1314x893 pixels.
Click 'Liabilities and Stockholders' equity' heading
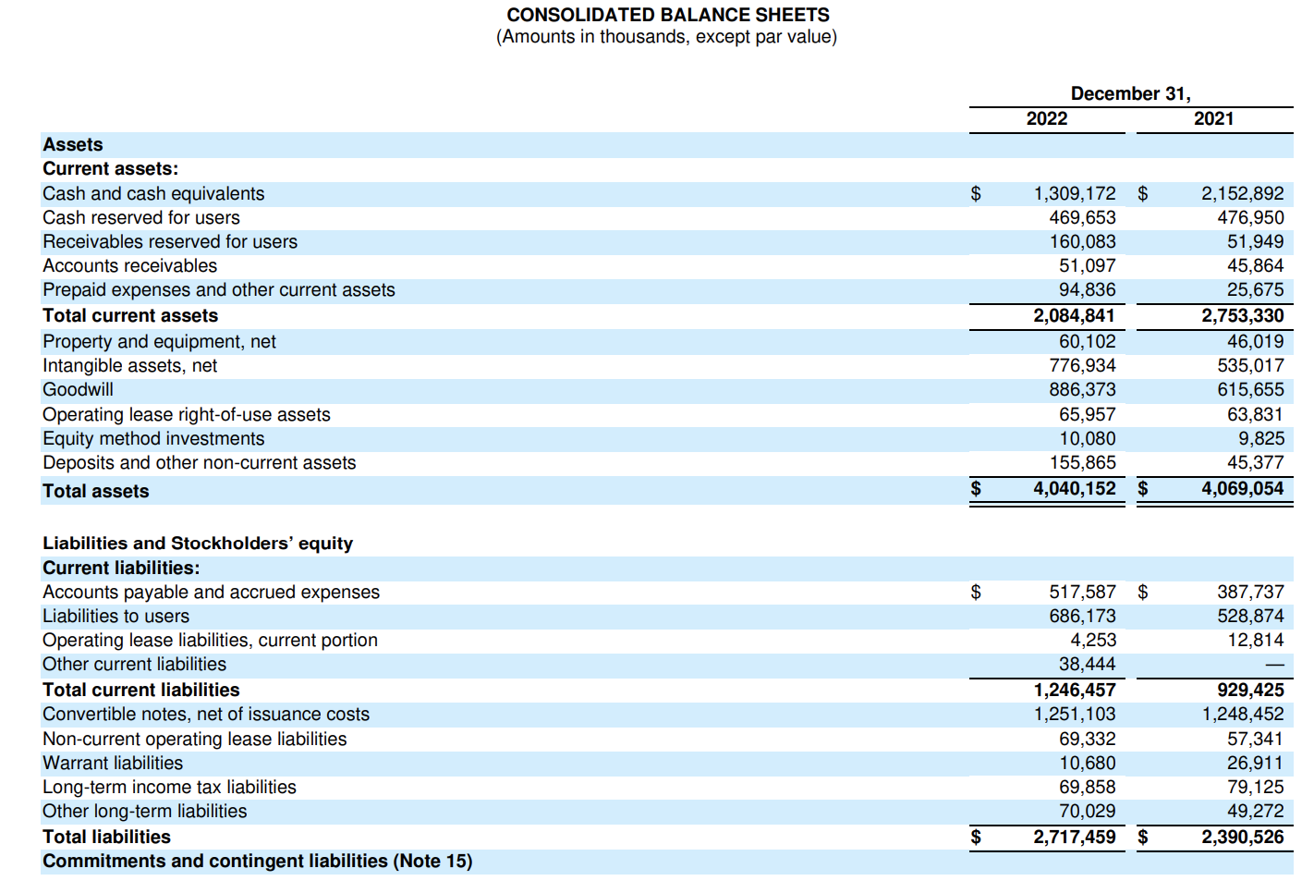pos(198,543)
